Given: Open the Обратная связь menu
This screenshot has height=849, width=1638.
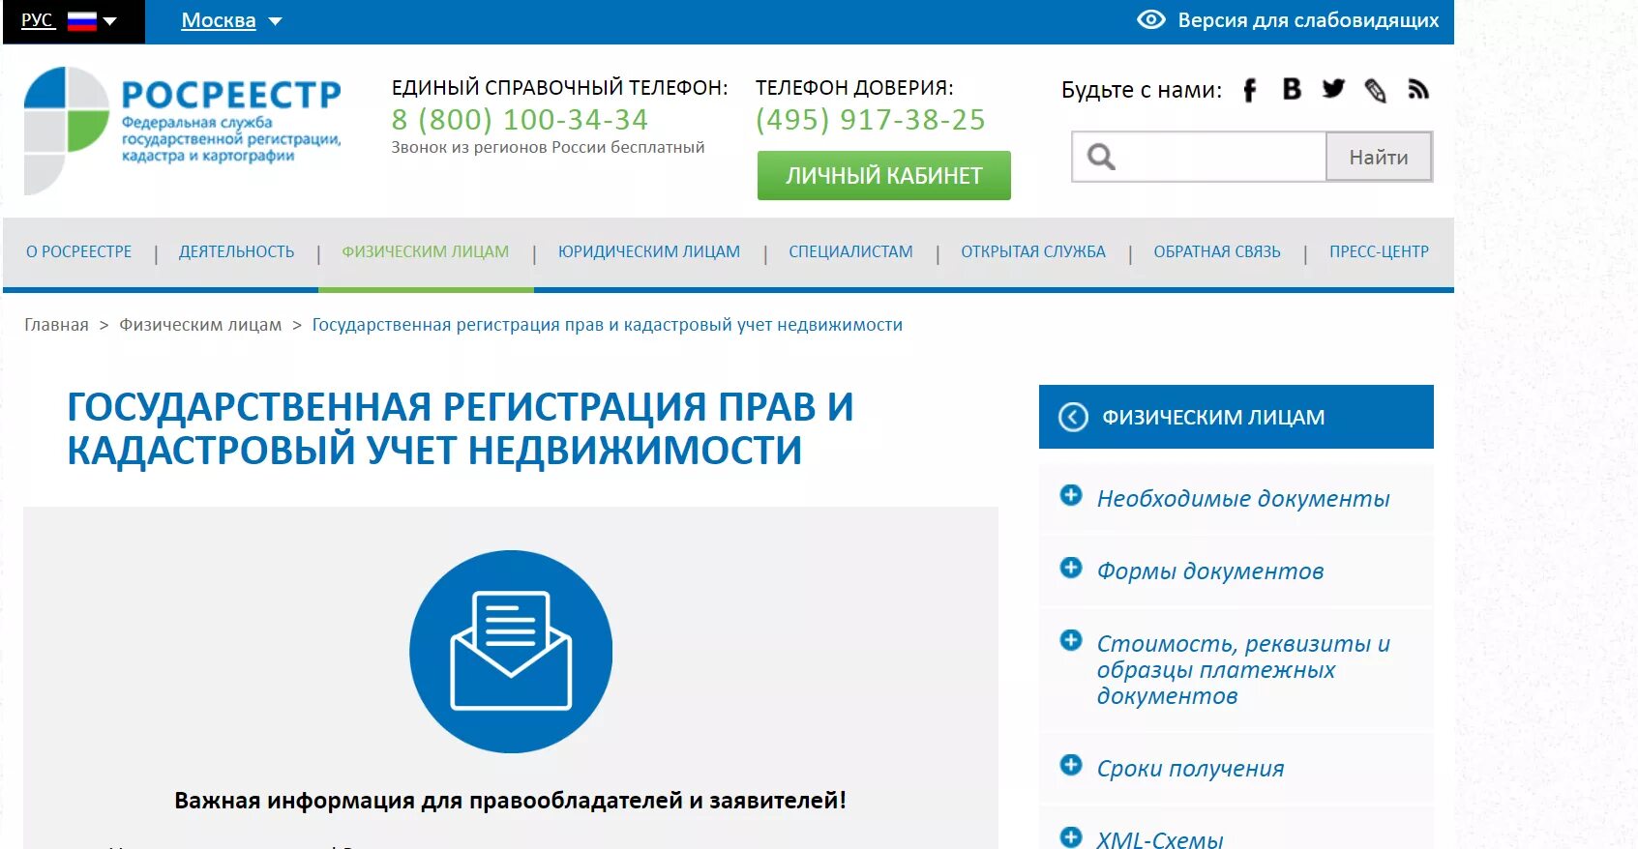Looking at the screenshot, I should [x=1217, y=251].
